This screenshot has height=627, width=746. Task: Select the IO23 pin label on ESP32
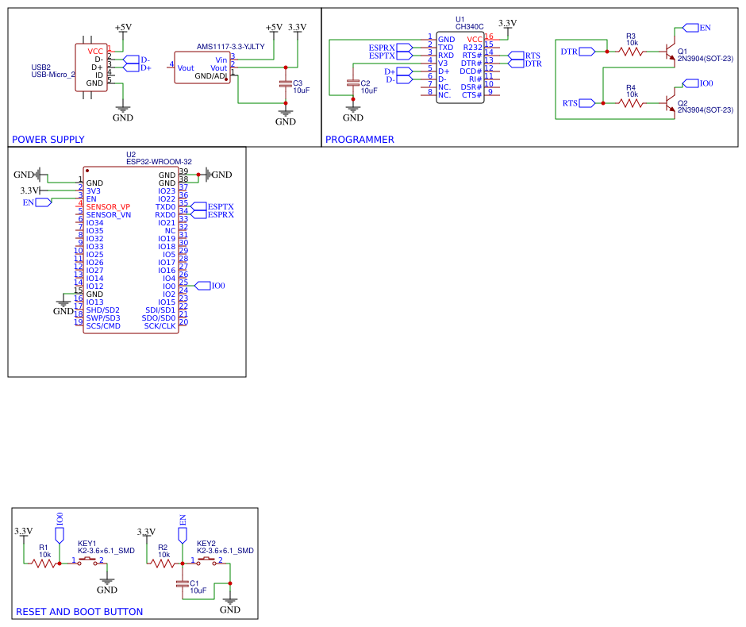[x=167, y=190]
